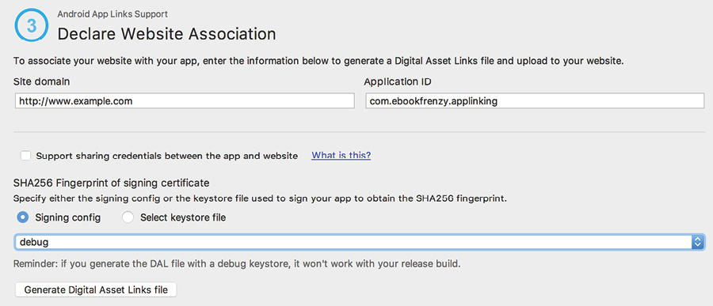Image resolution: width=713 pixels, height=306 pixels.
Task: Open the 'What is this?' link
Action: (341, 156)
